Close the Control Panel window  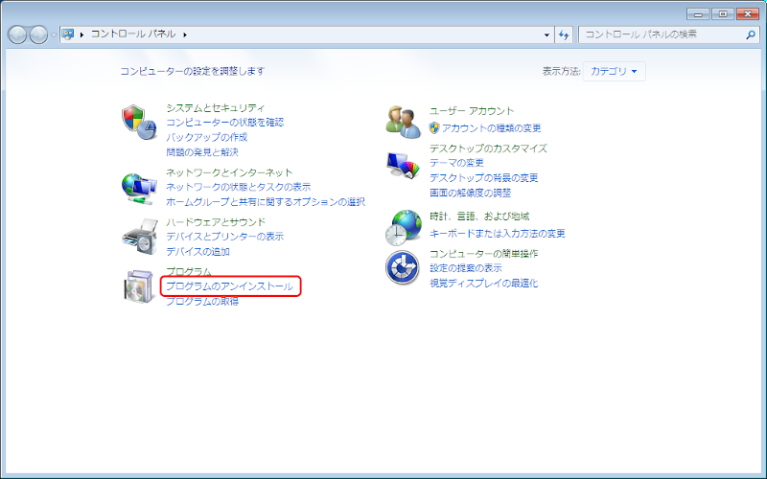pos(748,14)
